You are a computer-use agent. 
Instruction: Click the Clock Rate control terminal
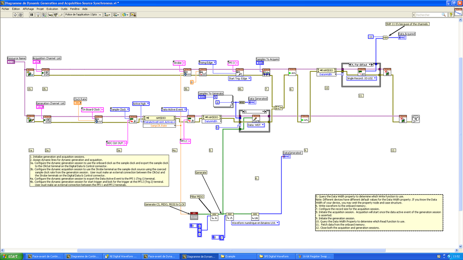pyautogui.click(x=78, y=103)
